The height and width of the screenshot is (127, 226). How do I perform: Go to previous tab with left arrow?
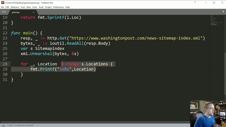[3, 12]
